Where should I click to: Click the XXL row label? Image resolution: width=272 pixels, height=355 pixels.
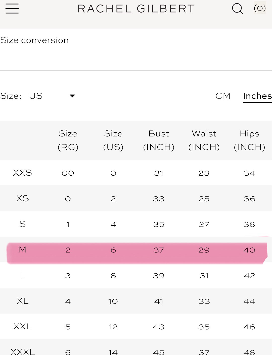pyautogui.click(x=23, y=327)
